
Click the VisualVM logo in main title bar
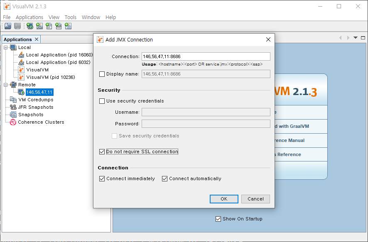7,6
